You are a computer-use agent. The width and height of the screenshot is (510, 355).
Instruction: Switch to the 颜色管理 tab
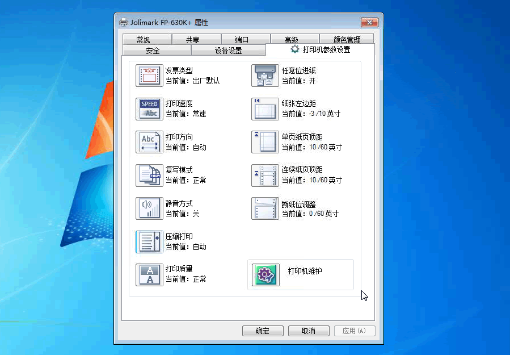pyautogui.click(x=347, y=39)
